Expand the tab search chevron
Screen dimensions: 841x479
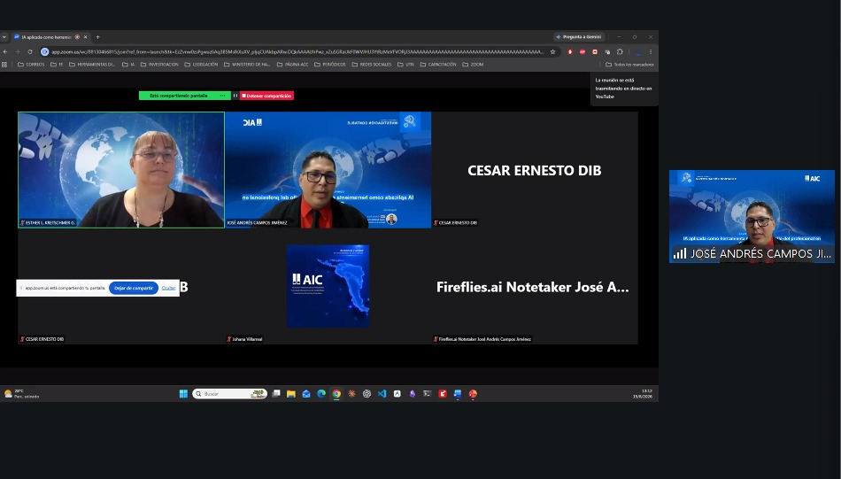pyautogui.click(x=4, y=37)
